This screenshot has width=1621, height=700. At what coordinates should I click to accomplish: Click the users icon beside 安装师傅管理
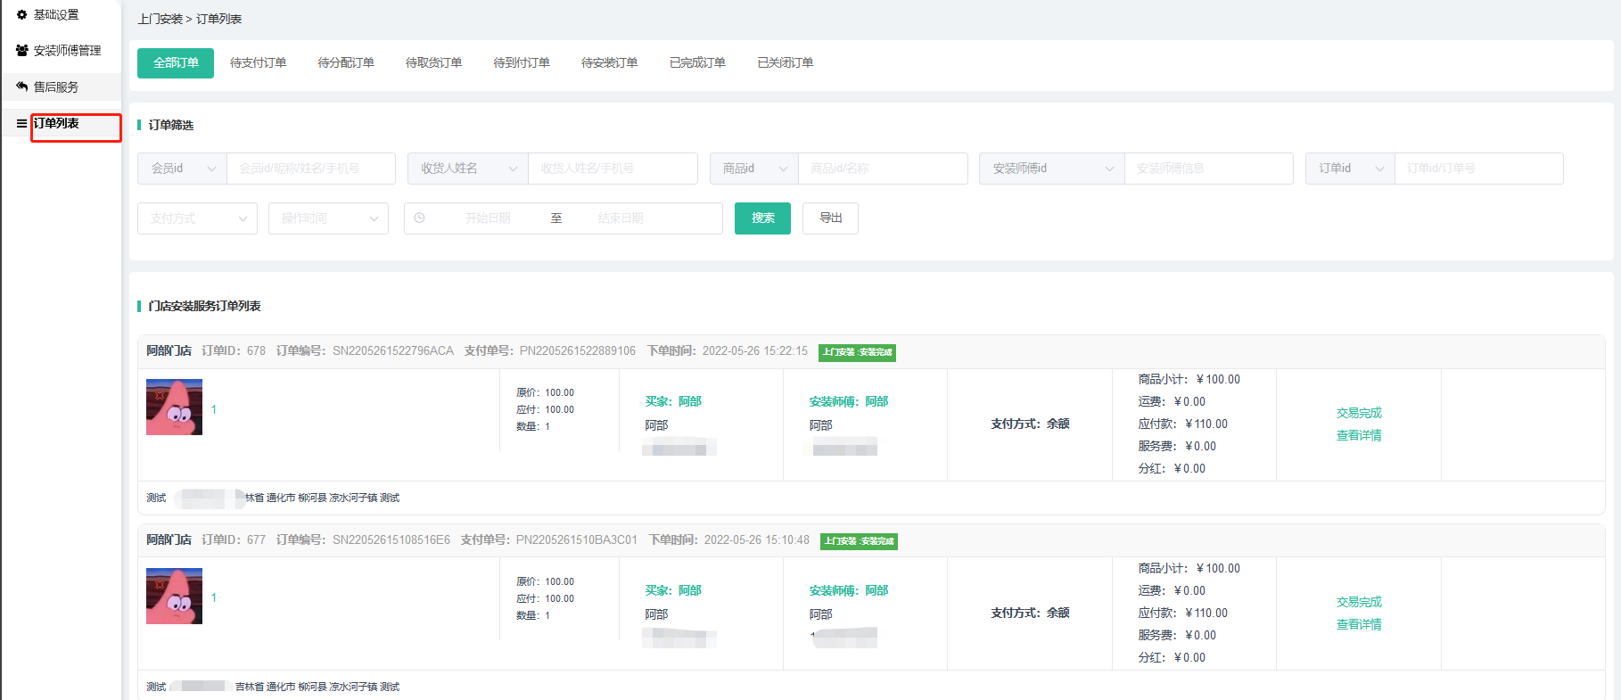click(21, 51)
